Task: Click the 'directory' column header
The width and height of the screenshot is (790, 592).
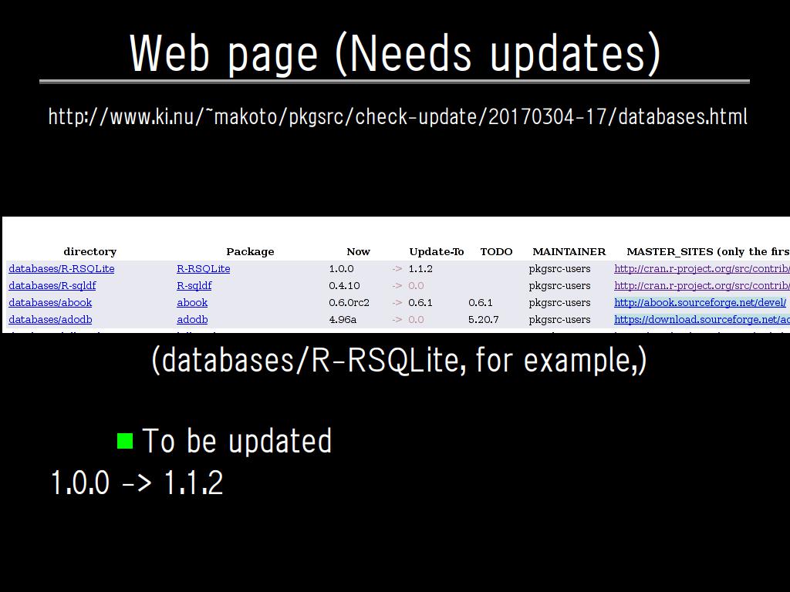Action: coord(89,252)
